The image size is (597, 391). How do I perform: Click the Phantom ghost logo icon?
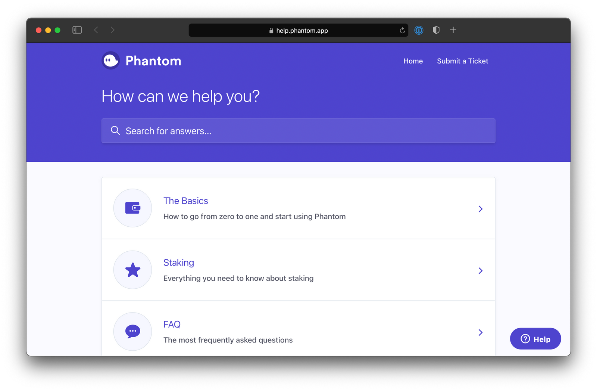(x=111, y=60)
